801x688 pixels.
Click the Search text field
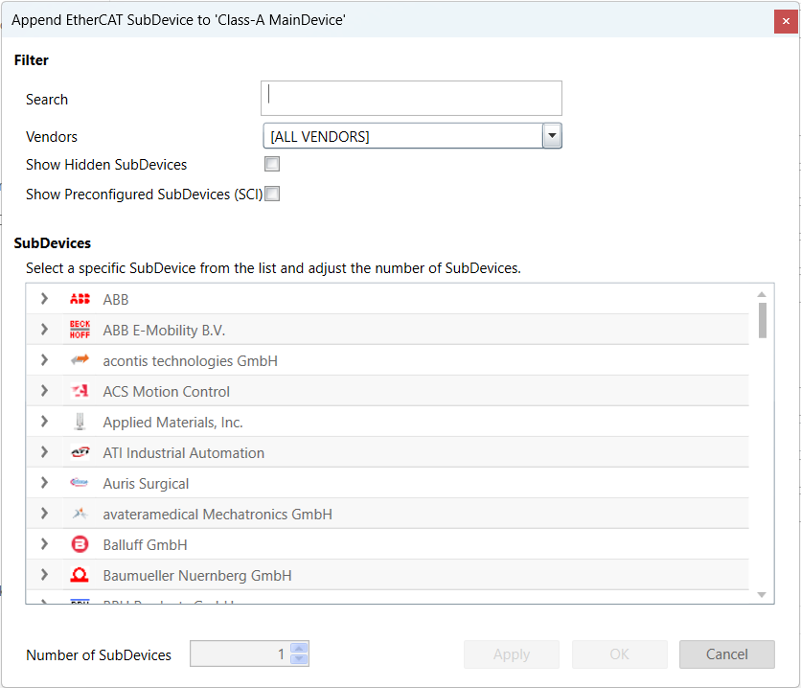[x=411, y=98]
